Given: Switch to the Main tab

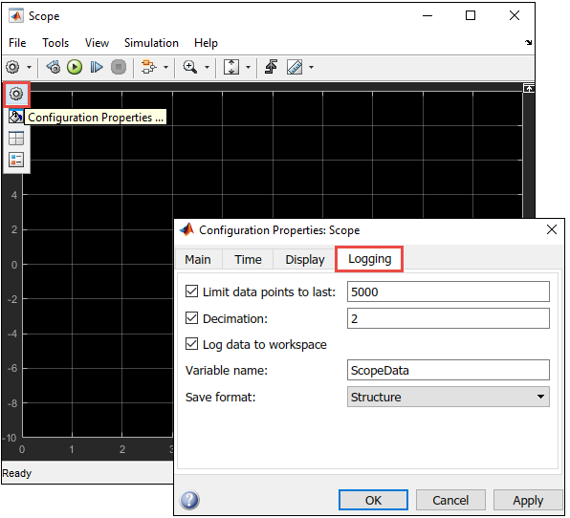Looking at the screenshot, I should [x=198, y=259].
